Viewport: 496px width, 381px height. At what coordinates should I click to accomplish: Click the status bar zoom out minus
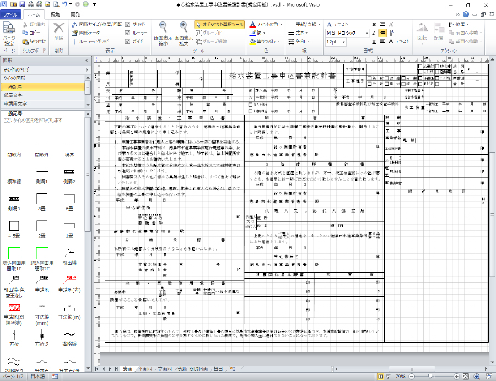[x=412, y=377]
